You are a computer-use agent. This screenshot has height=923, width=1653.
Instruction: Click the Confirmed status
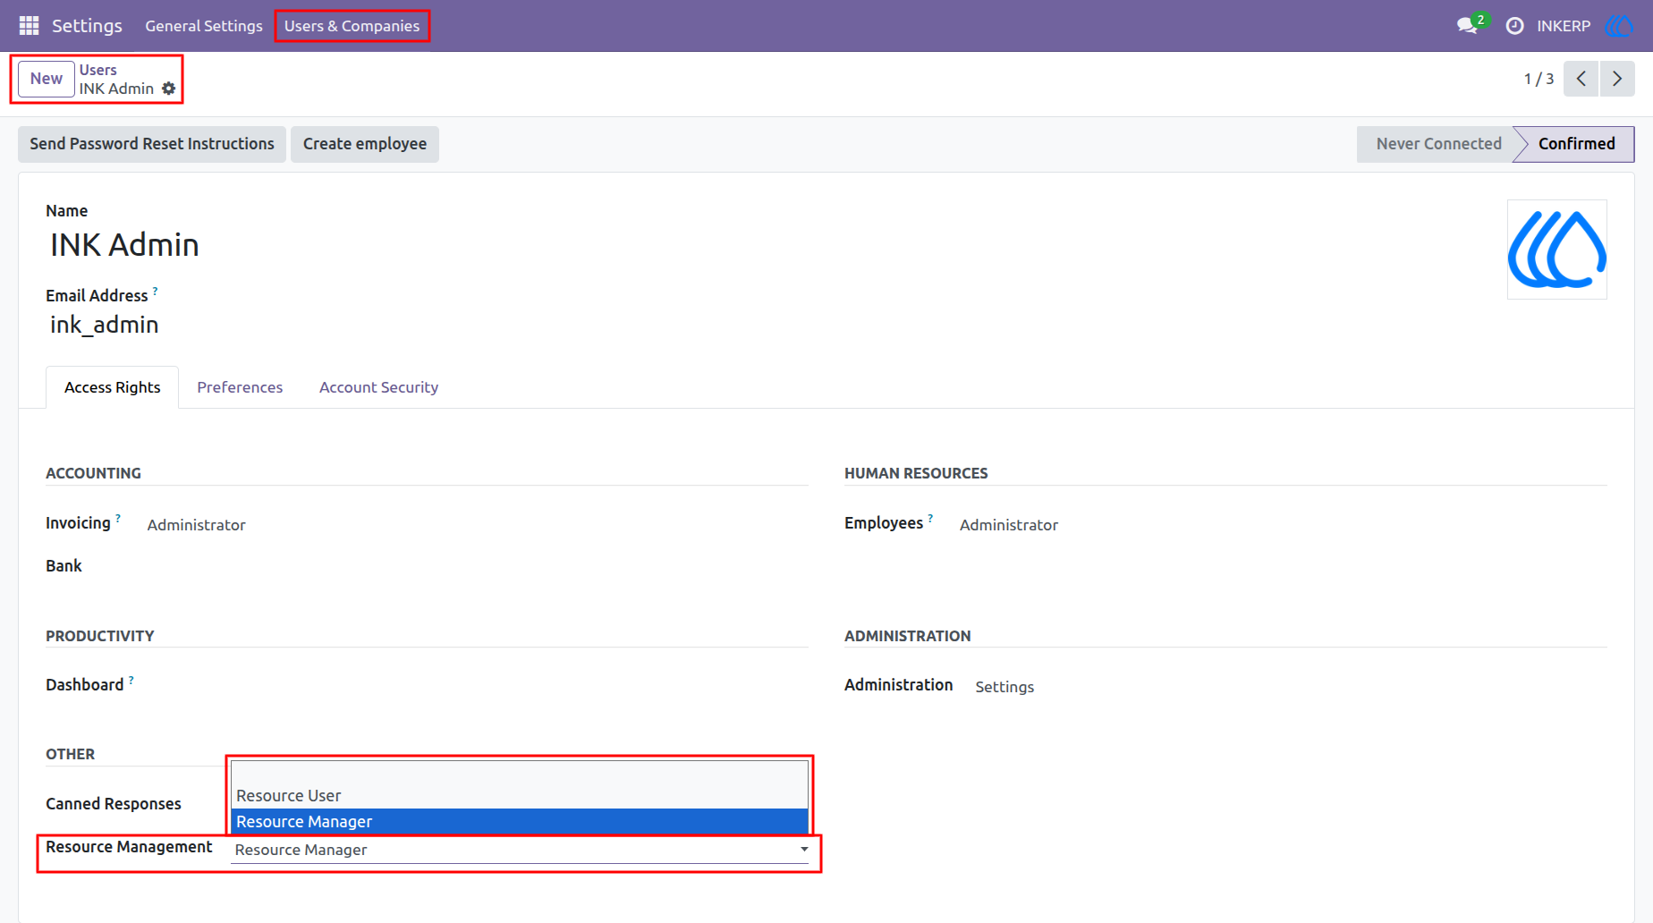[1576, 144]
